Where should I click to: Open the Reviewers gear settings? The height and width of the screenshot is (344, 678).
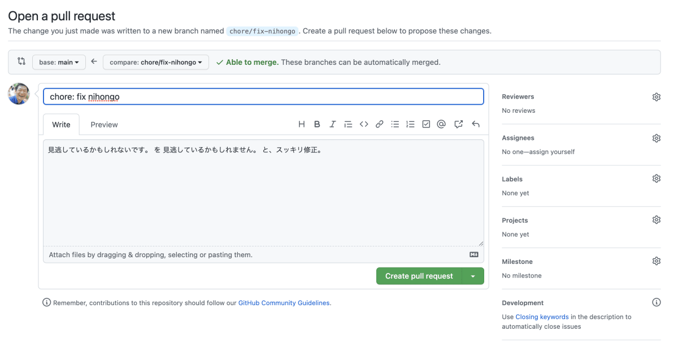(656, 97)
